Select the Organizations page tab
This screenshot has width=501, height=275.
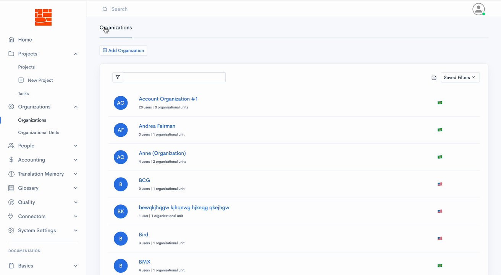[116, 27]
